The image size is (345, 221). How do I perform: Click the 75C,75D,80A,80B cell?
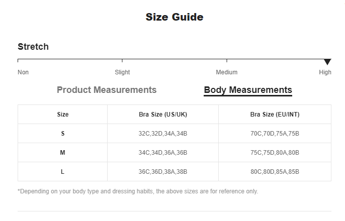coord(275,153)
